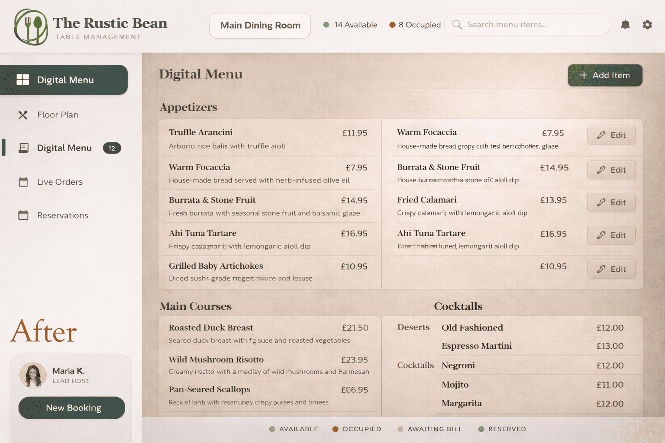Viewport: 665px width, 443px height.
Task: Click the magnifier icon in search bar
Action: click(457, 25)
